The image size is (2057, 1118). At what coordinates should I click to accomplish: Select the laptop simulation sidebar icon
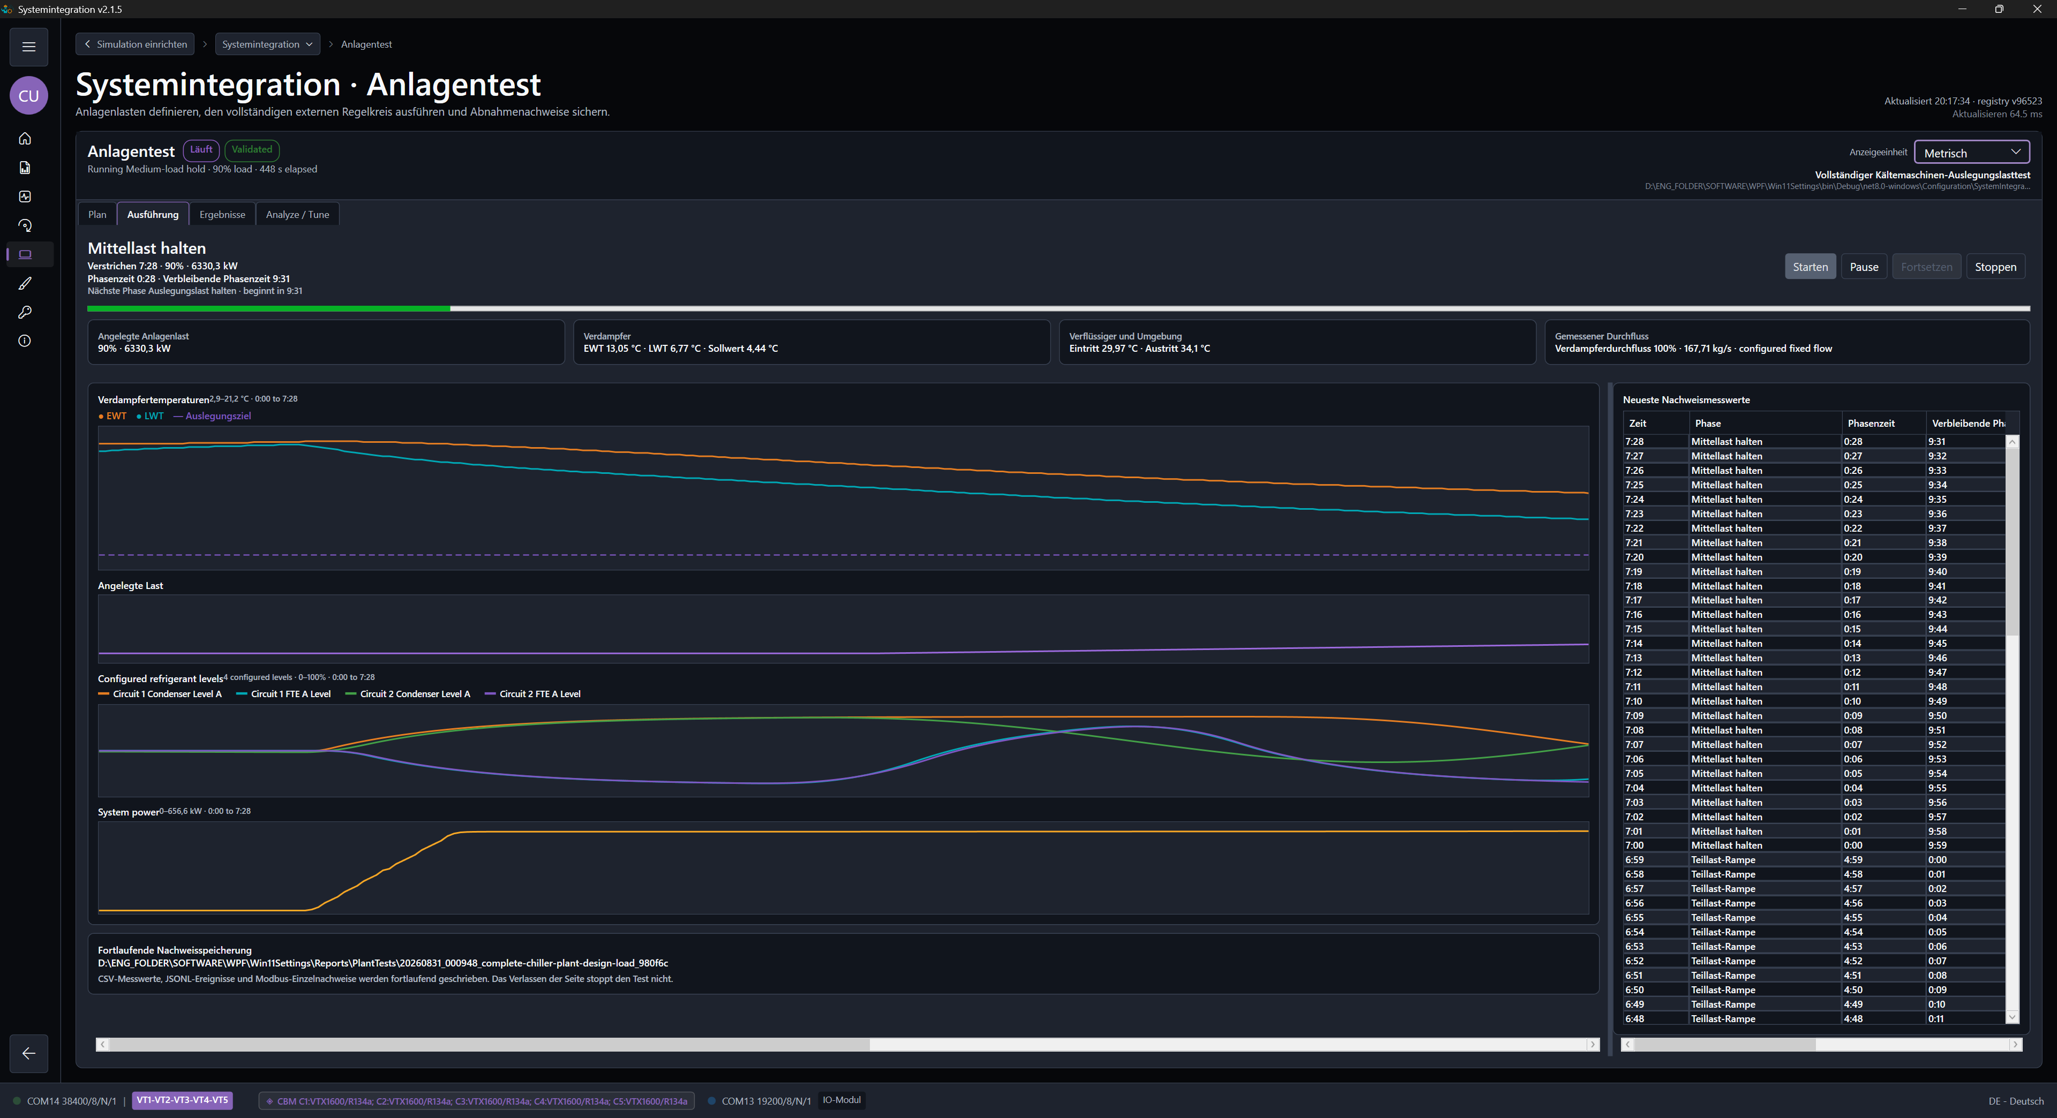click(25, 254)
